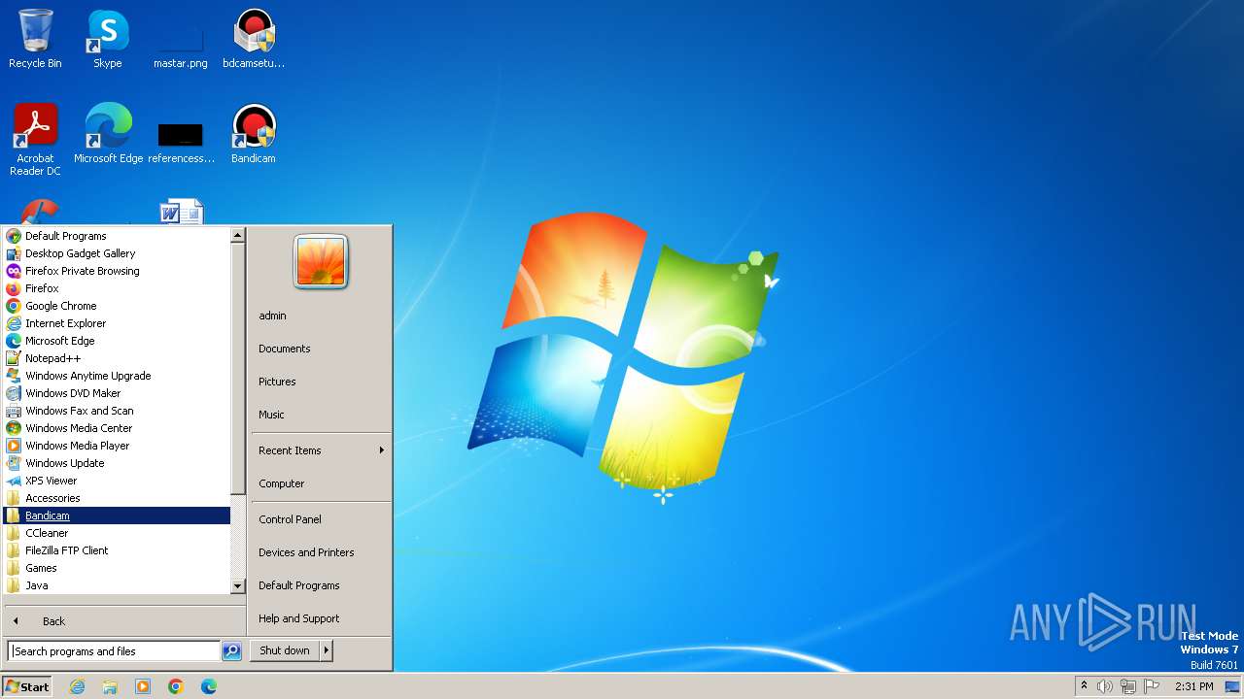Expand the Accessories folder

coord(117,498)
